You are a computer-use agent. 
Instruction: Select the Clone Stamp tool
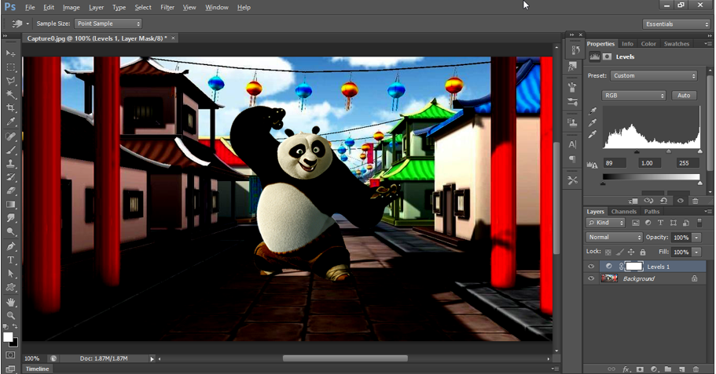(x=10, y=164)
